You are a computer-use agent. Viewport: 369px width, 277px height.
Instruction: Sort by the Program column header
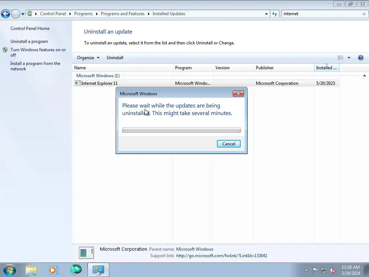click(x=193, y=68)
